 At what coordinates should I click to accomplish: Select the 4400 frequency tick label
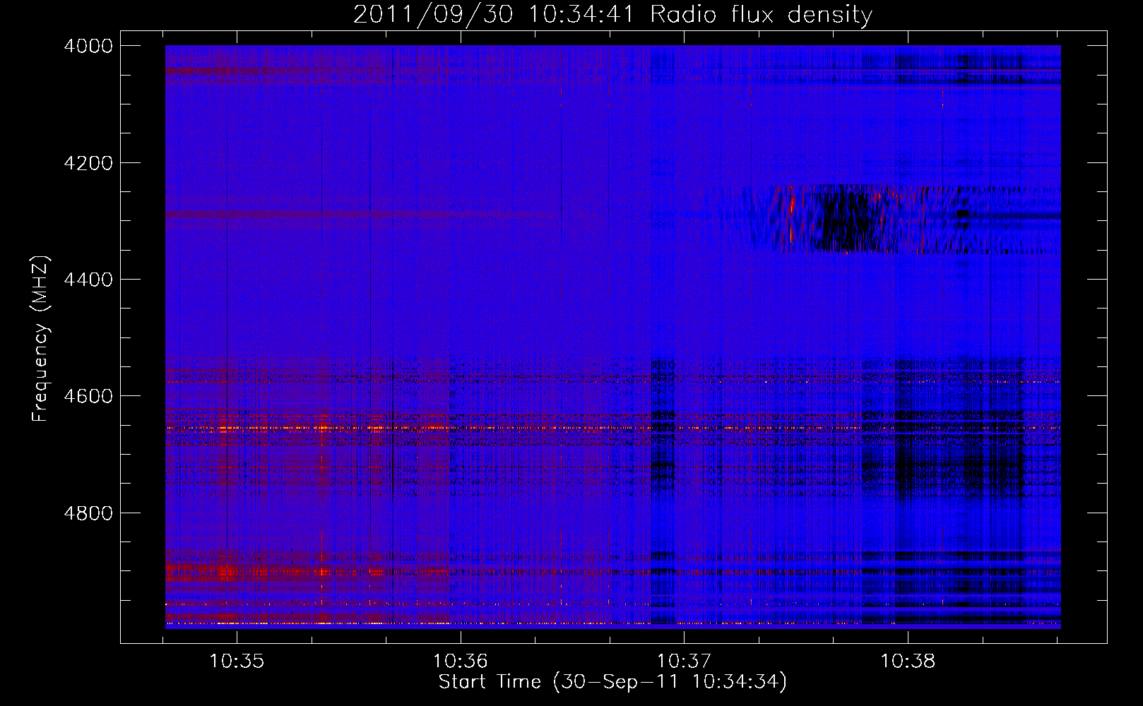(x=88, y=280)
